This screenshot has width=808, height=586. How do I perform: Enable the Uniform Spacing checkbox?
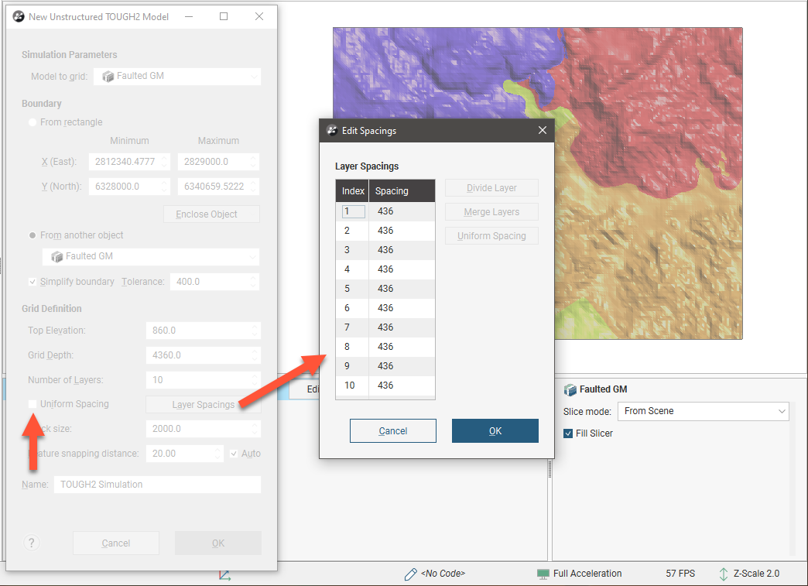33,404
